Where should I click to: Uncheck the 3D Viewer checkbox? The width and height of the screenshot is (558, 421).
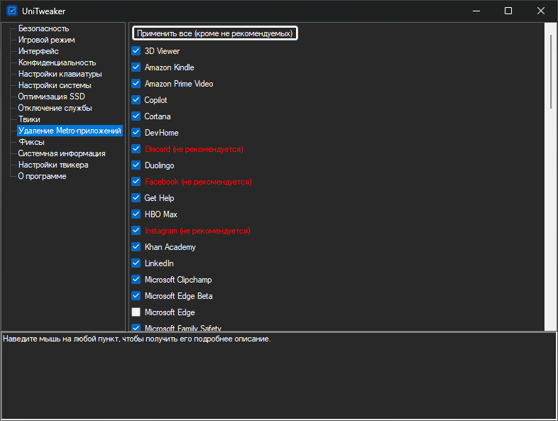(x=136, y=51)
